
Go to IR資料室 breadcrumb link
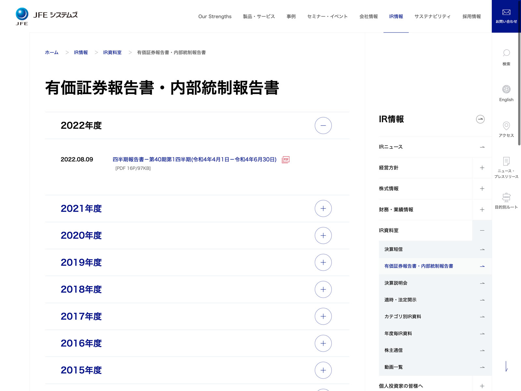point(112,52)
